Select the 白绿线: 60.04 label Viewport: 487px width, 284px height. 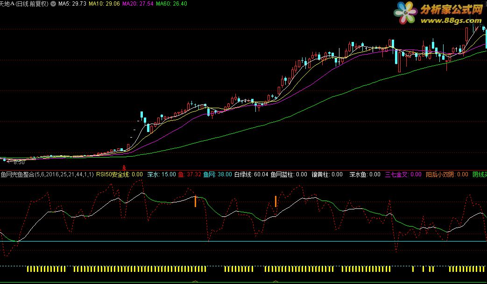coord(251,174)
